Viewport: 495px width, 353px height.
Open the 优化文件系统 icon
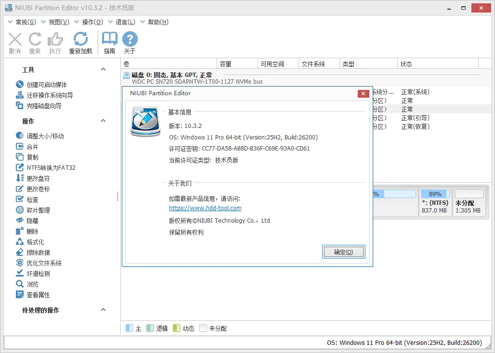click(20, 263)
